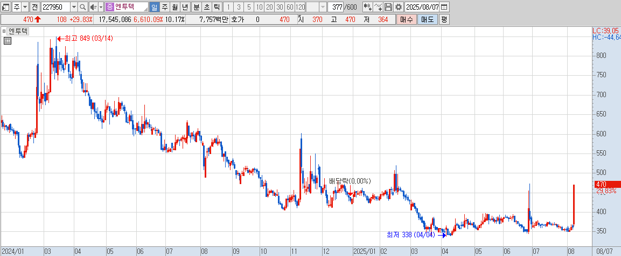This screenshot has width=621, height=256.
Task: Choose the 60 interval button
Action: point(290,6)
